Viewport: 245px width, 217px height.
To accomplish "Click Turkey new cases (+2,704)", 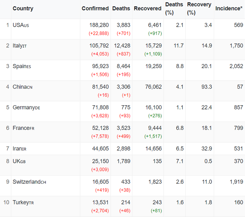I will tap(100, 211).
